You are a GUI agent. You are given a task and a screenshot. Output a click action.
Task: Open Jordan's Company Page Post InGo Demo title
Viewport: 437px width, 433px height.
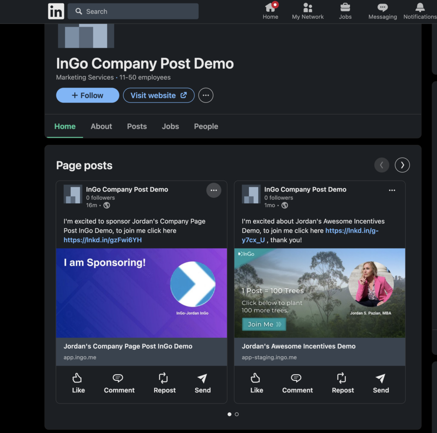[128, 346]
